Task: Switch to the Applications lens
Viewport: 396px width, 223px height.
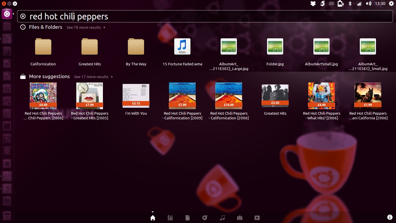Action: [x=170, y=218]
